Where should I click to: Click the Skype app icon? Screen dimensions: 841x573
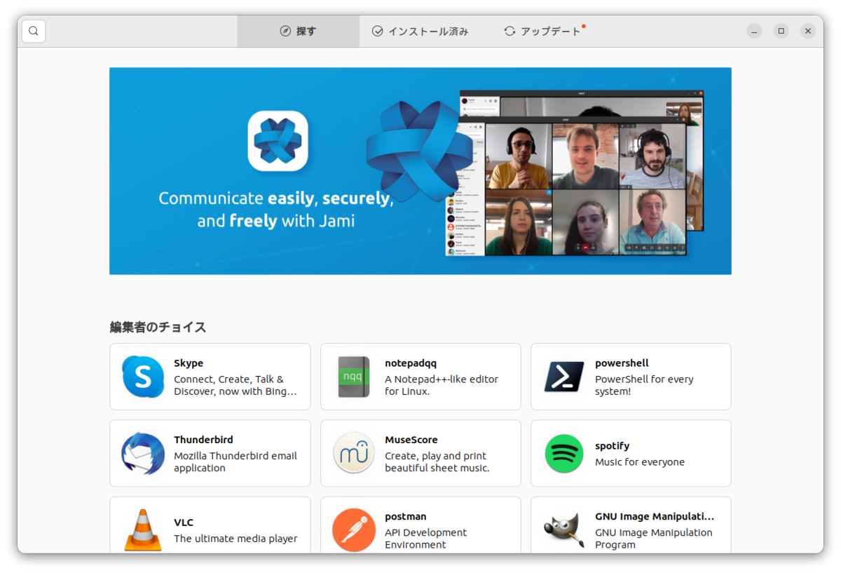coord(143,377)
